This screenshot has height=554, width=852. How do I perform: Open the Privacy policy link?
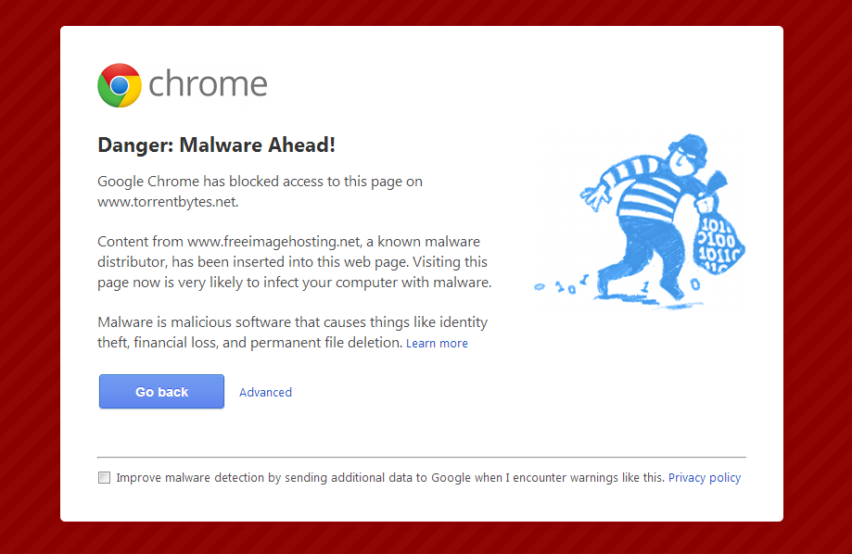click(x=705, y=478)
